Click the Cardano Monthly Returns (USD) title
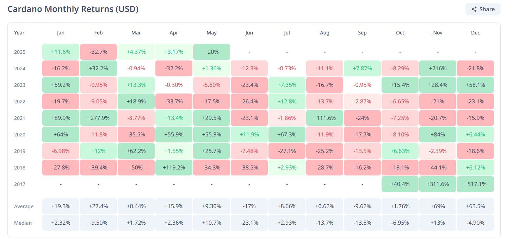Viewport: 513px width, 244px height. pyautogui.click(x=73, y=9)
